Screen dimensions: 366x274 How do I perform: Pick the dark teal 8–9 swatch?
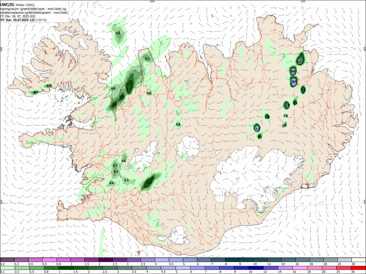click(232, 260)
